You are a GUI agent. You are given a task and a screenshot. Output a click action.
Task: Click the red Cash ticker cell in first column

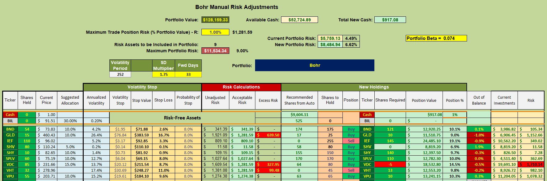[10, 115]
